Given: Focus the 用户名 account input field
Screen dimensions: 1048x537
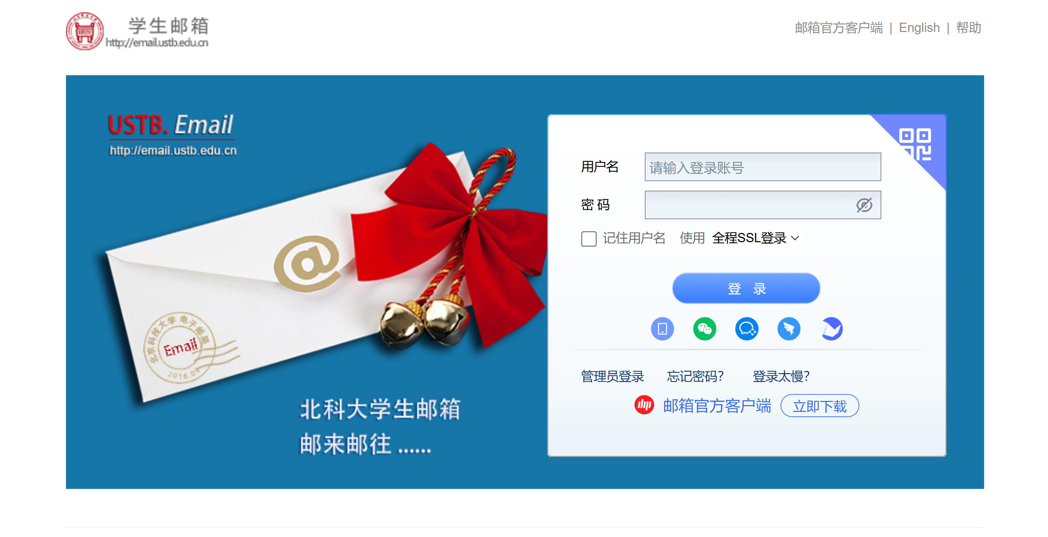Looking at the screenshot, I should point(763,167).
